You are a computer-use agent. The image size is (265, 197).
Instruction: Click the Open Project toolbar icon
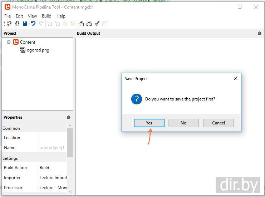[17, 24]
